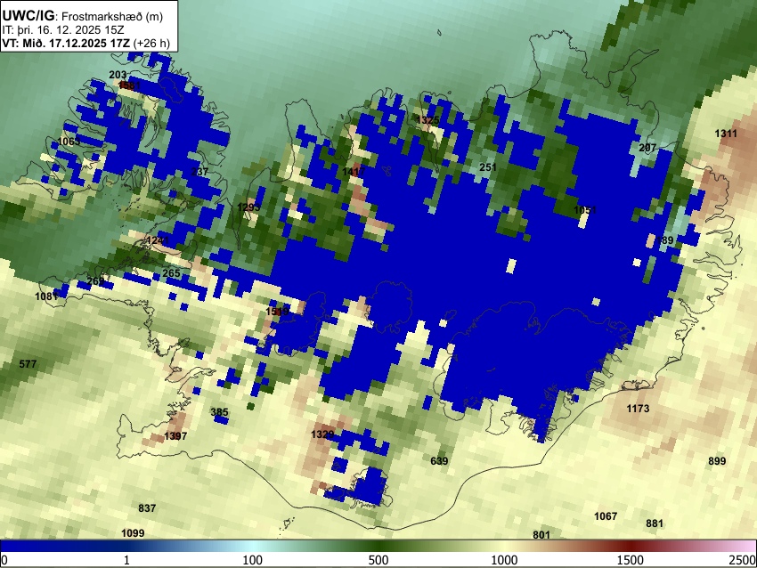Click the legend label 0
The width and height of the screenshot is (757, 568).
(4, 560)
